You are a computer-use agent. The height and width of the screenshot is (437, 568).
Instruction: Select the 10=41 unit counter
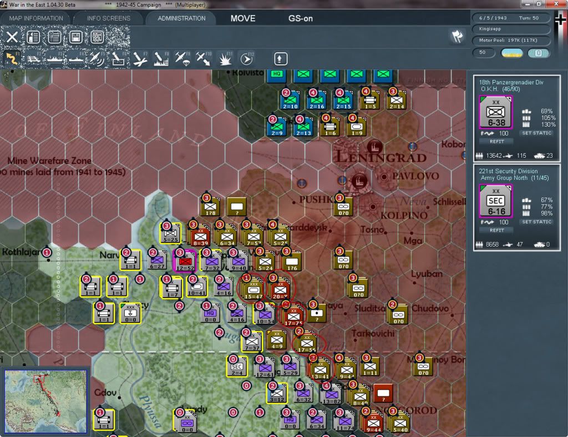tap(197, 287)
